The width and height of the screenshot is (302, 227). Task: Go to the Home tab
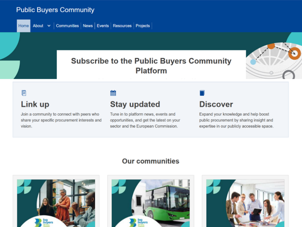click(x=23, y=26)
